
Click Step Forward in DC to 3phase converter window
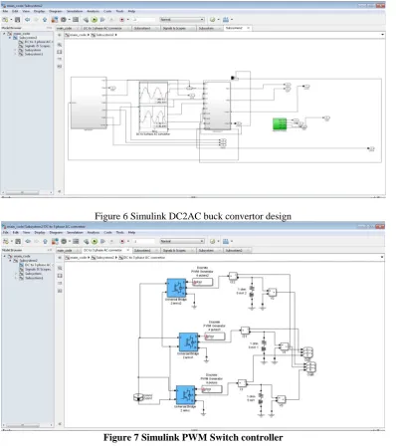(x=102, y=241)
